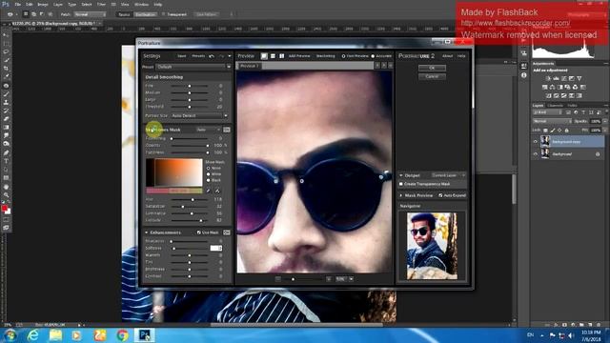Open Windows Explorer from the taskbar
This screenshot has width=610, height=343.
[x=55, y=334]
